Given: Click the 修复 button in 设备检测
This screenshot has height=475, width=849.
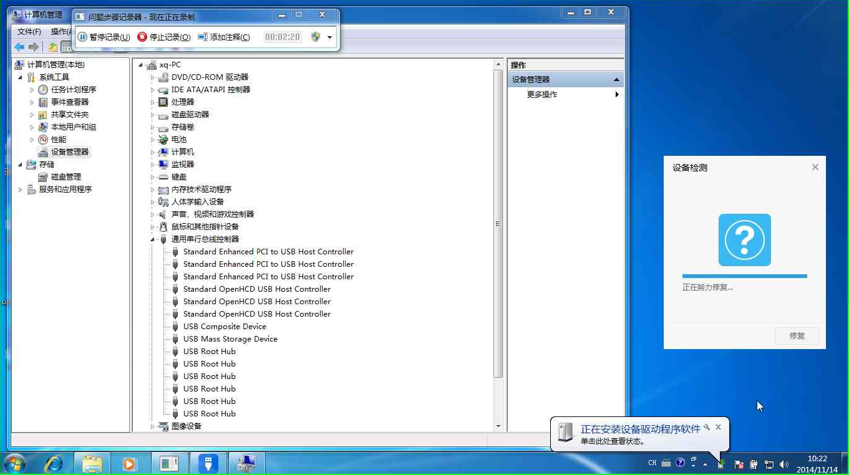Looking at the screenshot, I should (797, 336).
